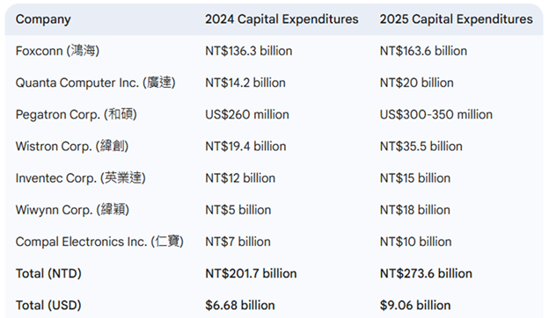
Task: Click the Total (USD) row label
Action: (48, 306)
